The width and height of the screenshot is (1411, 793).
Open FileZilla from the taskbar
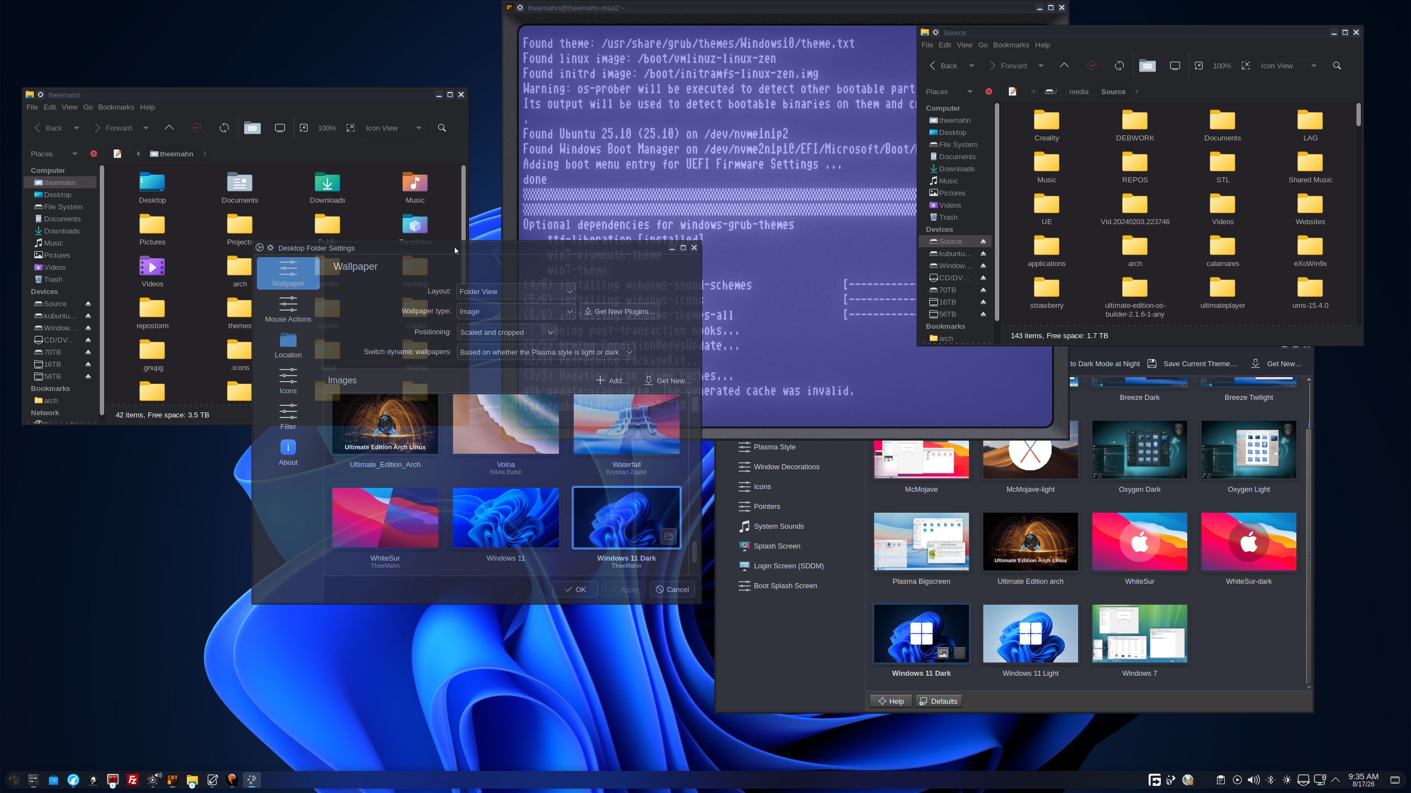coord(133,780)
